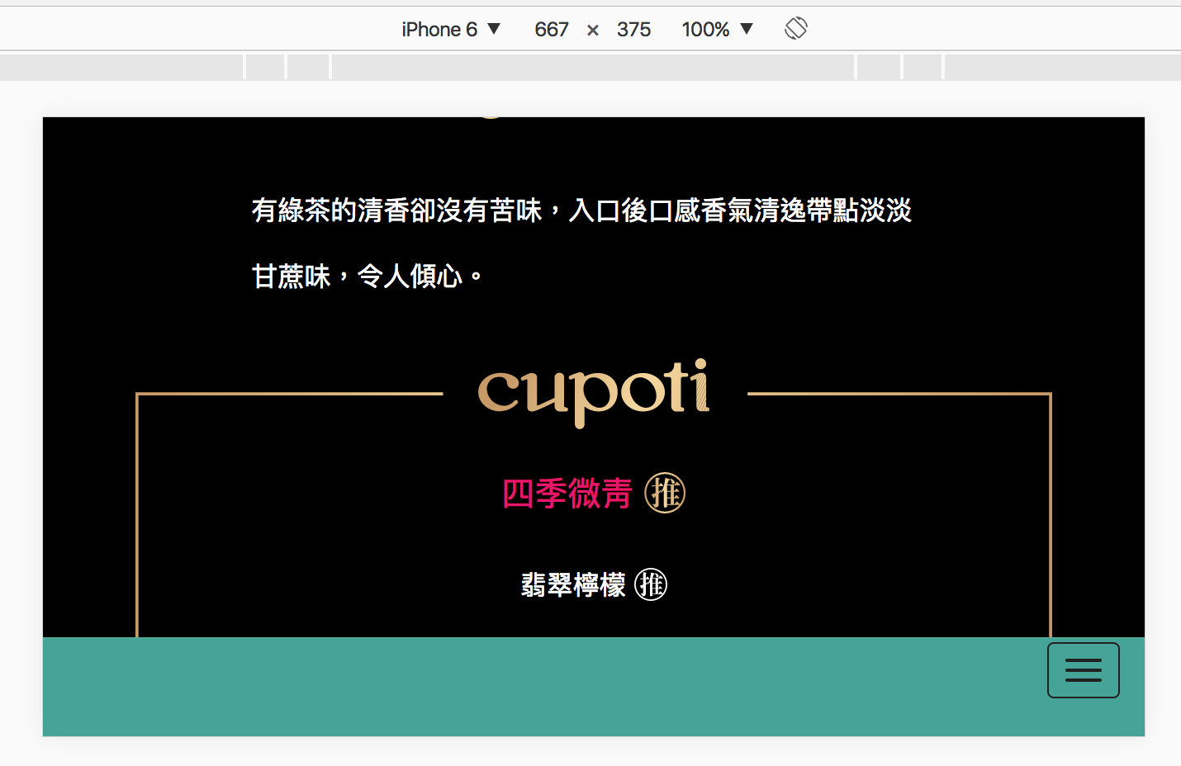Click the first narrow segment after the leftmost wide one

tap(266, 68)
